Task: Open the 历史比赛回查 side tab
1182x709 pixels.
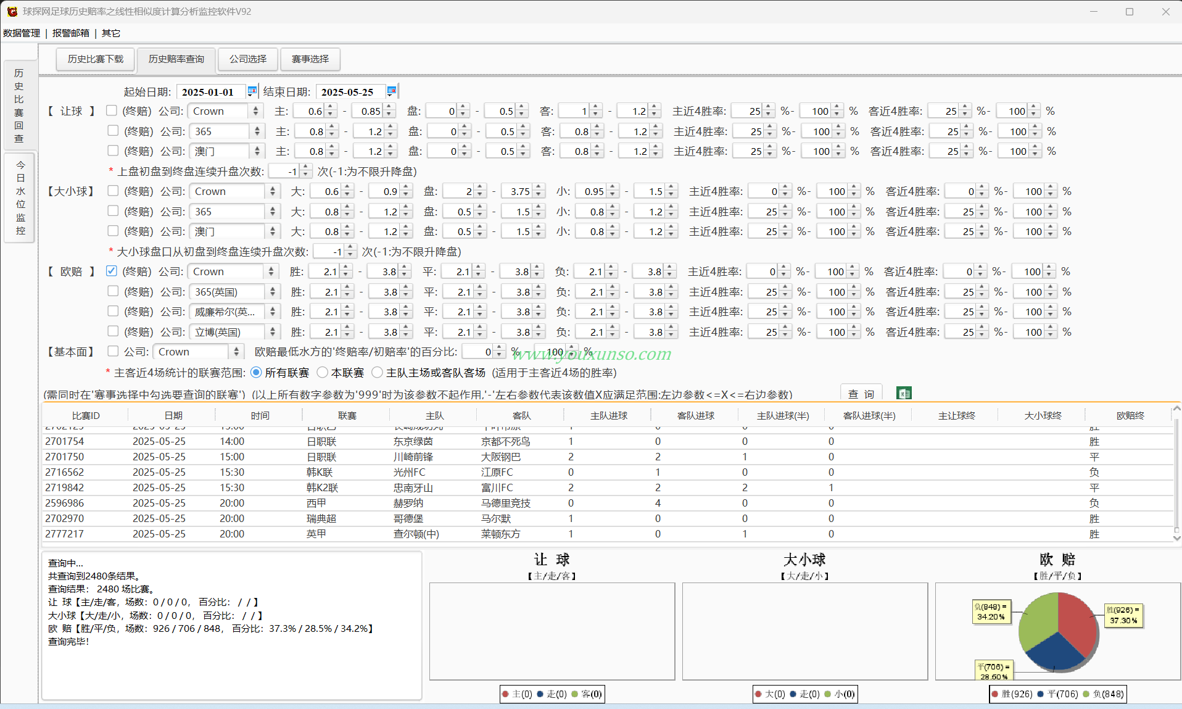Action: pos(19,105)
